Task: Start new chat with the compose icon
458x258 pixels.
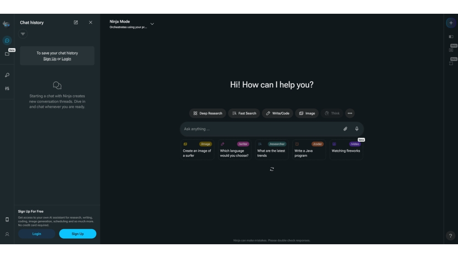Action: (76, 22)
